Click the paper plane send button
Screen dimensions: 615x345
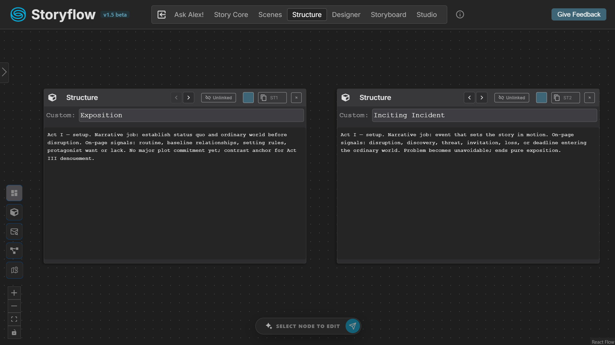tap(353, 326)
